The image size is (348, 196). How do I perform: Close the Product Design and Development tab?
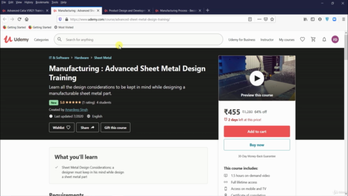click(x=149, y=10)
